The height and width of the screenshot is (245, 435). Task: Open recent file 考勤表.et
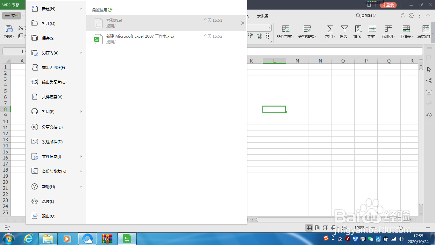tap(166, 23)
